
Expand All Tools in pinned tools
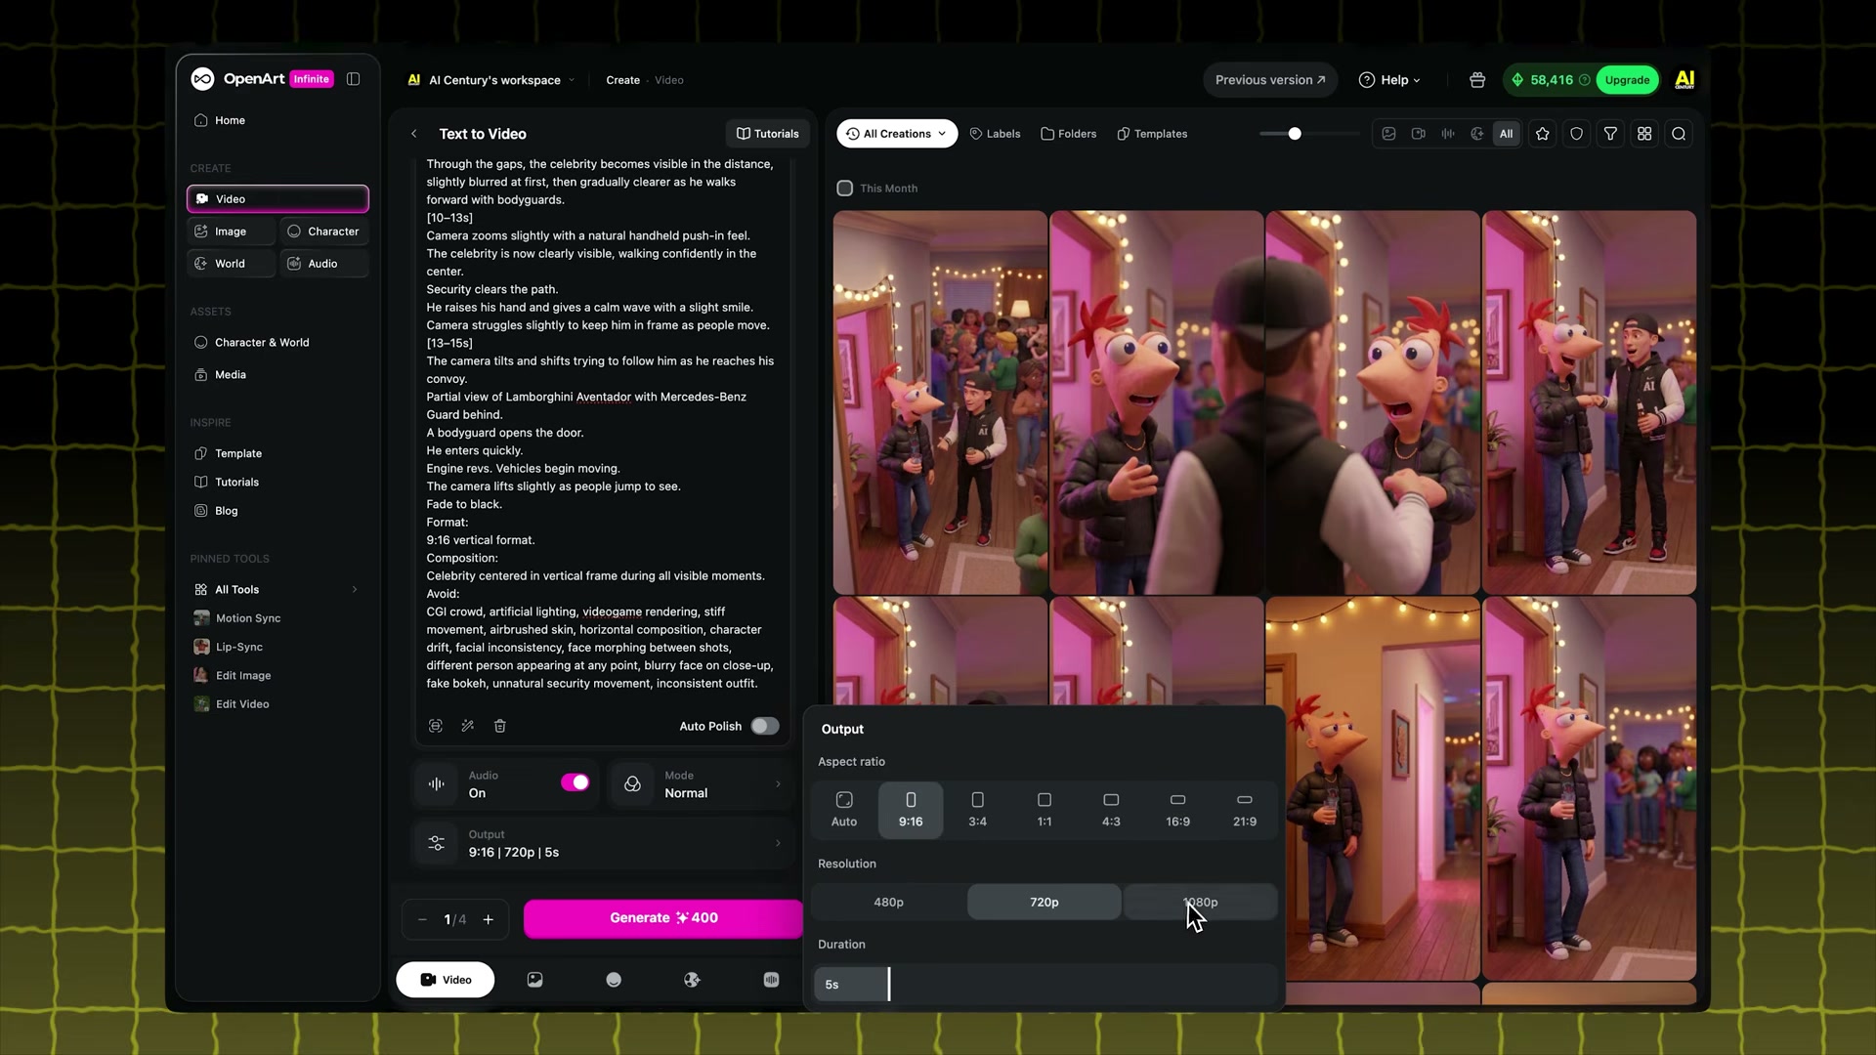[x=277, y=589]
